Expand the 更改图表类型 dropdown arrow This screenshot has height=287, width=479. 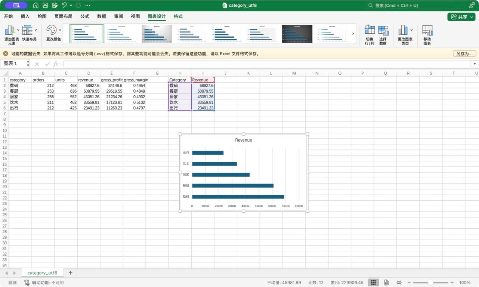point(411,30)
